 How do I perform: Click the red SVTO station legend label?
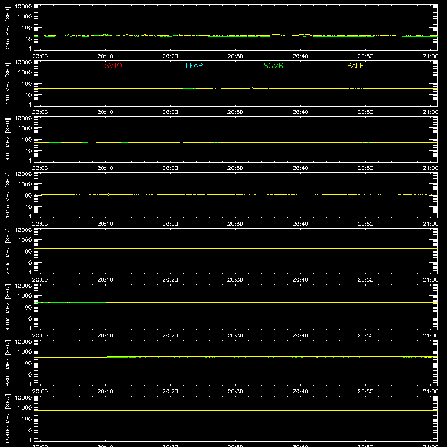click(x=113, y=65)
